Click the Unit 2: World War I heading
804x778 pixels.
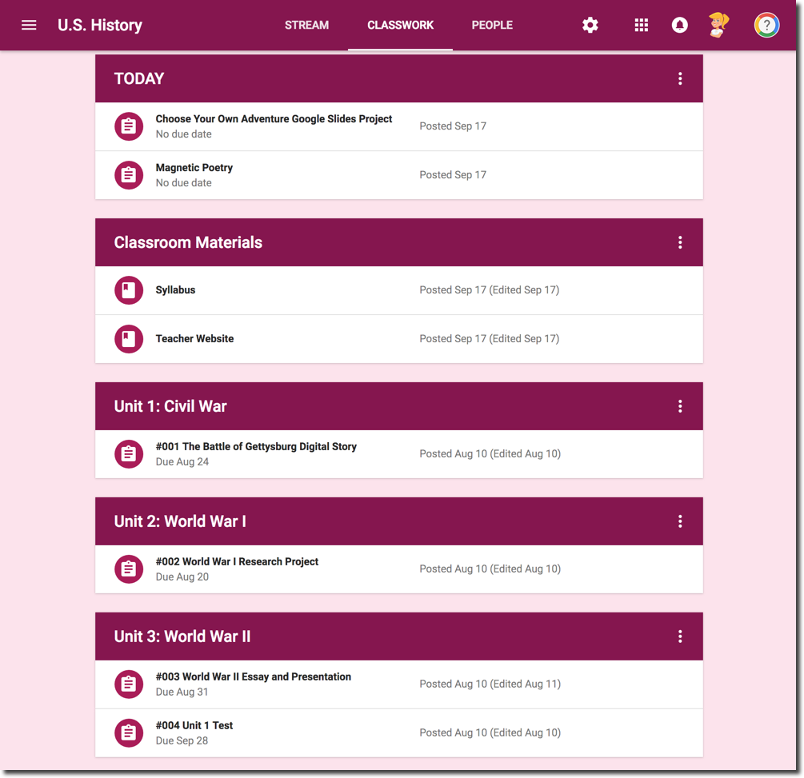point(180,521)
